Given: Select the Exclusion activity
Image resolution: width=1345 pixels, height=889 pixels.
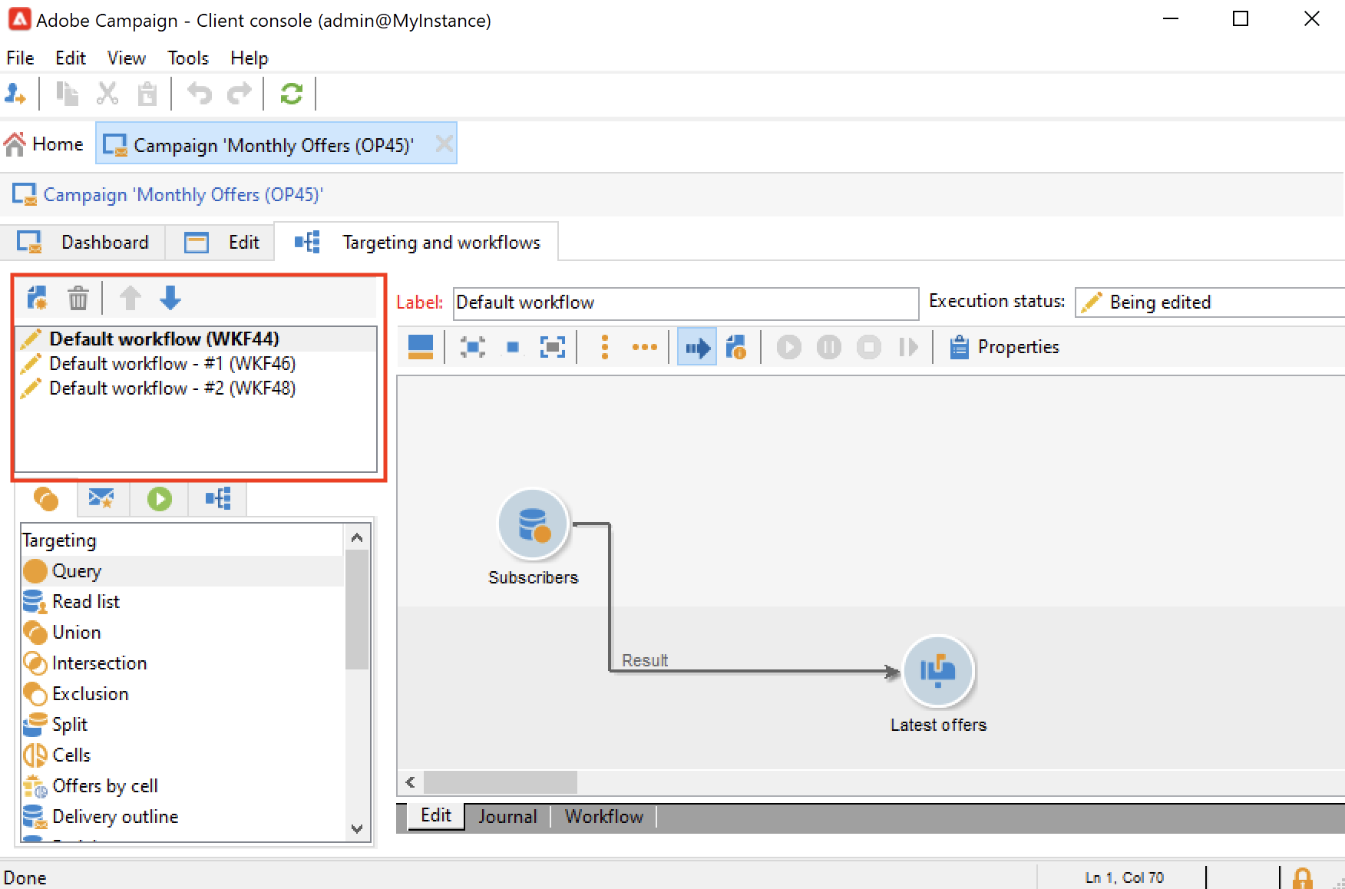Looking at the screenshot, I should (183, 694).
